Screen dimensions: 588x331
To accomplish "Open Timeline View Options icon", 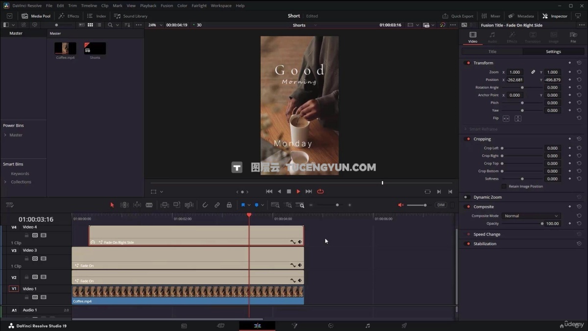I will pyautogui.click(x=9, y=205).
